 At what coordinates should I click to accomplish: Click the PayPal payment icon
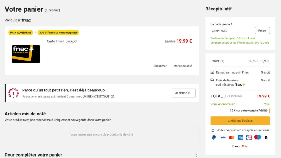pyautogui.click(x=214, y=137)
